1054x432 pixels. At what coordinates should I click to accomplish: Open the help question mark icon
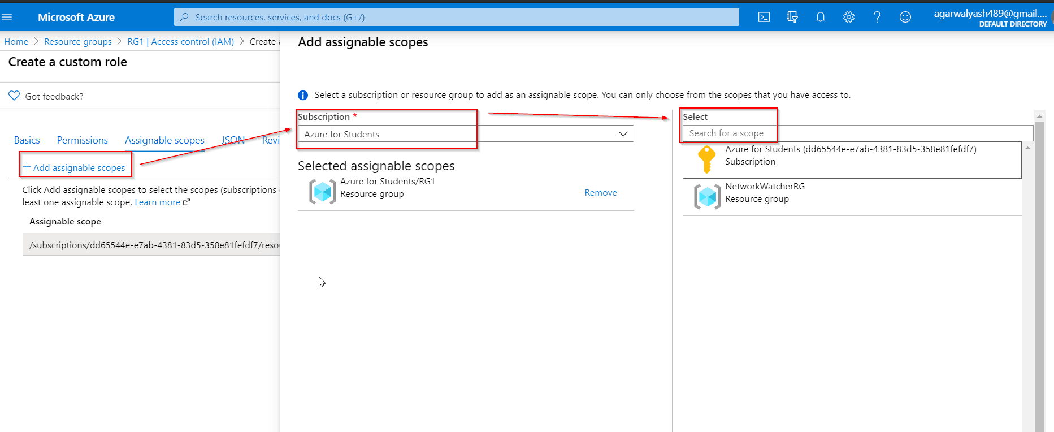pos(877,17)
